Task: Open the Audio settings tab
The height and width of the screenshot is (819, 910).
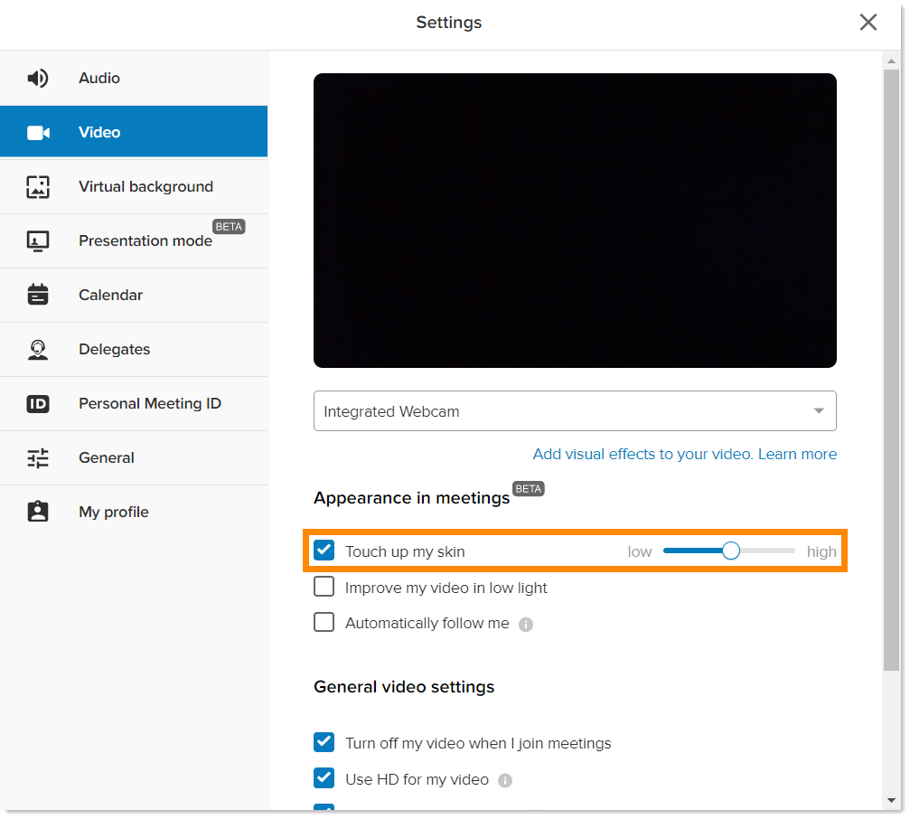Action: (134, 78)
